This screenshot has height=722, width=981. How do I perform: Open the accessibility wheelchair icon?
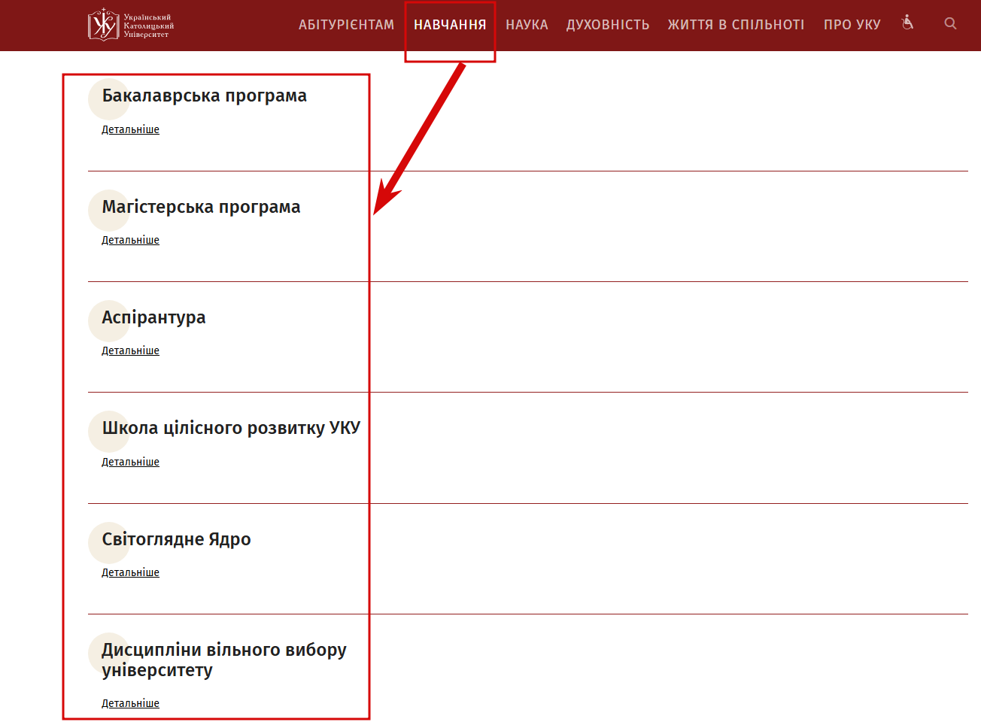click(908, 23)
